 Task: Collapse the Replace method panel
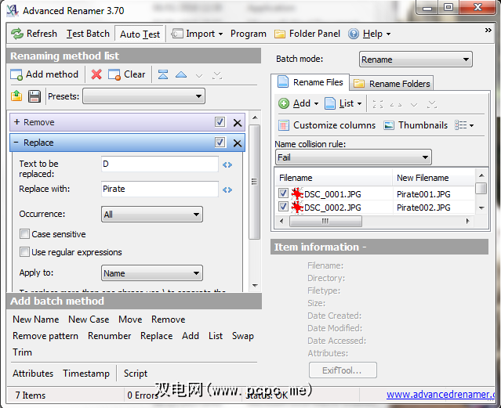pos(16,143)
